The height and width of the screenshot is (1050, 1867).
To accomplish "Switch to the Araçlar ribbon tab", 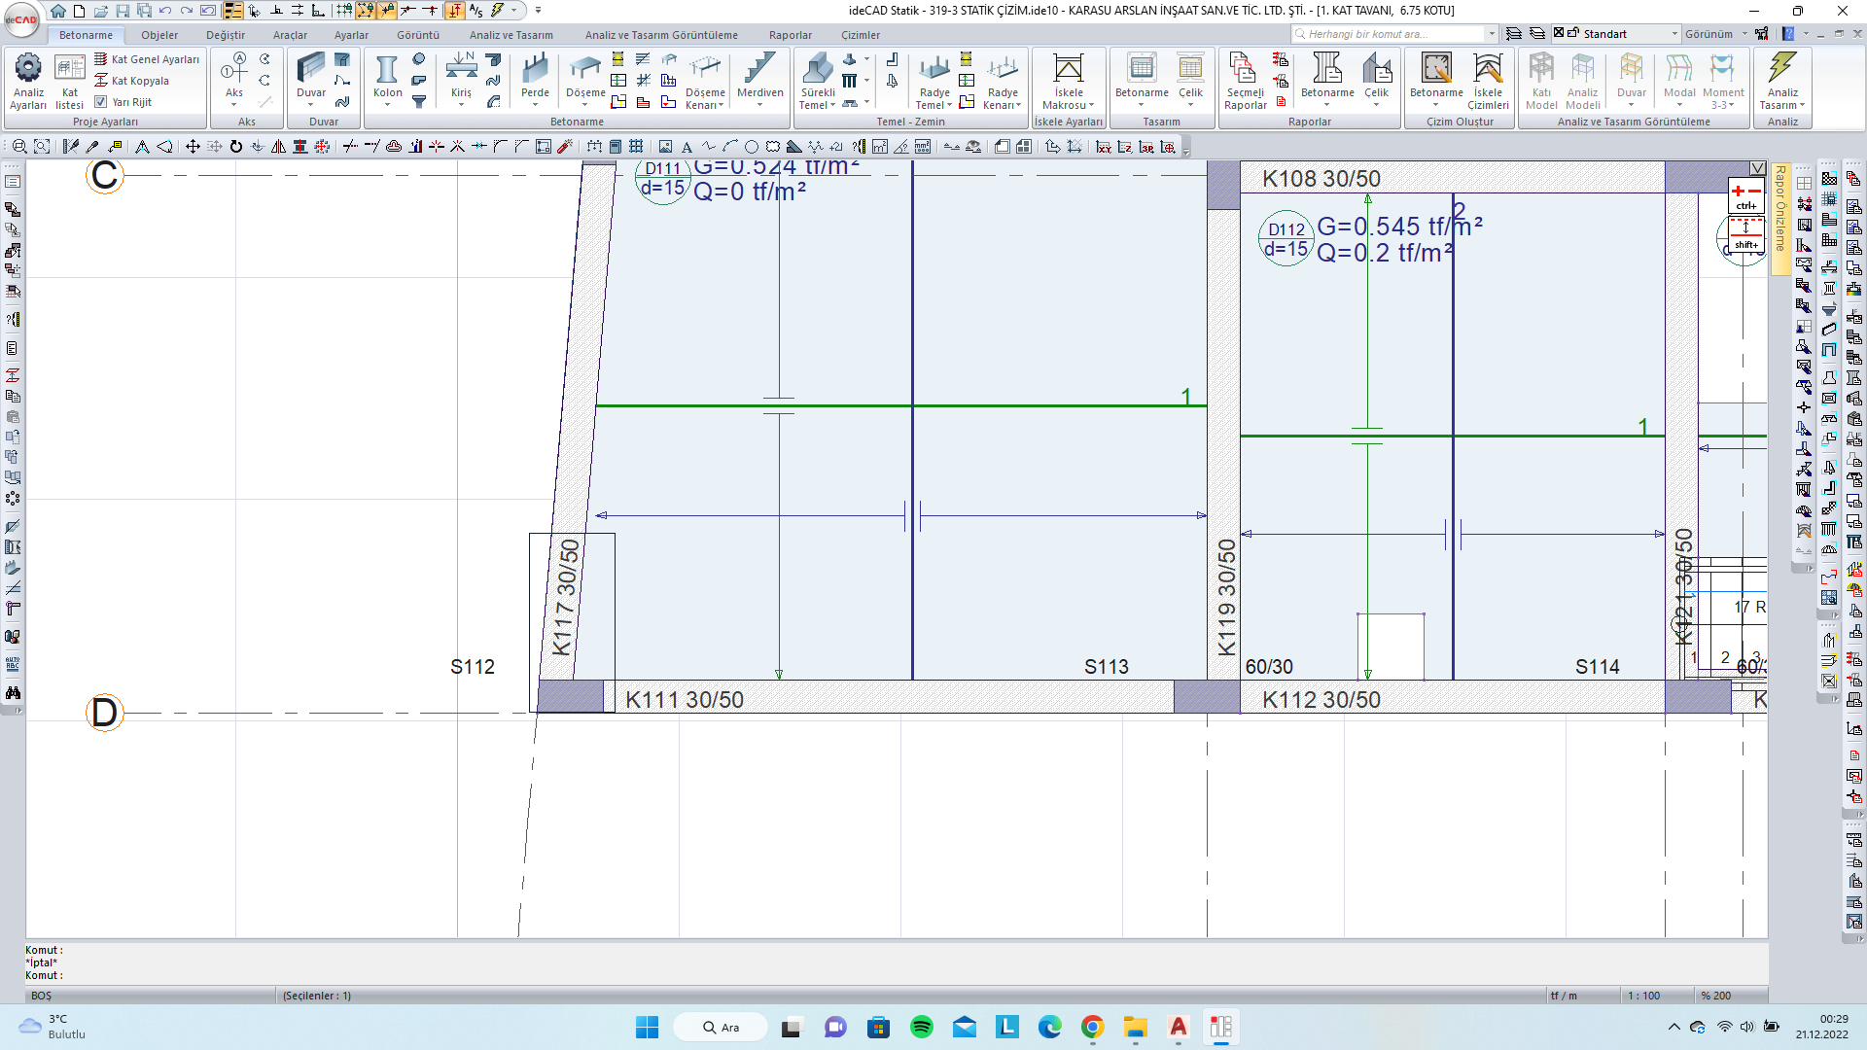I will coord(290,35).
